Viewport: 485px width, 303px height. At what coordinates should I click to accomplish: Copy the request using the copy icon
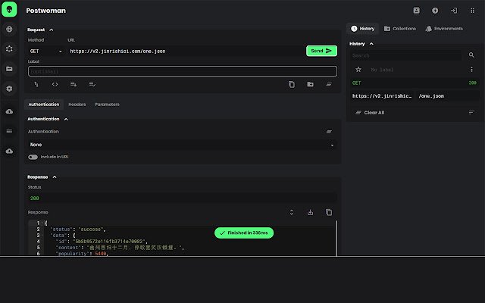point(291,84)
